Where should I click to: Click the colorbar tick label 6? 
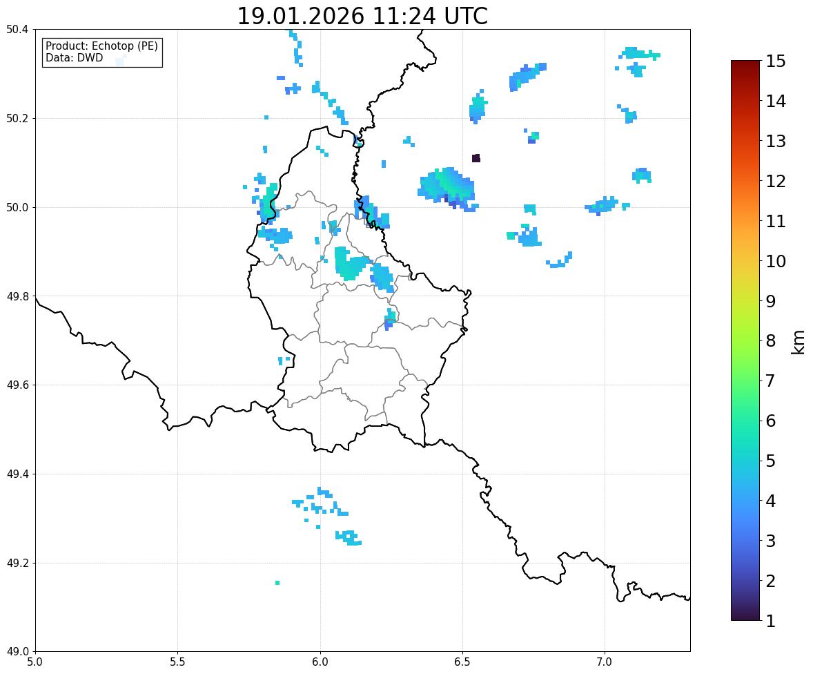click(771, 421)
